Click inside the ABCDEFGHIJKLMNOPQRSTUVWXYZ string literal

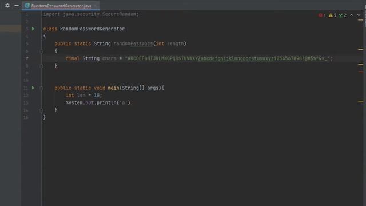coord(228,58)
